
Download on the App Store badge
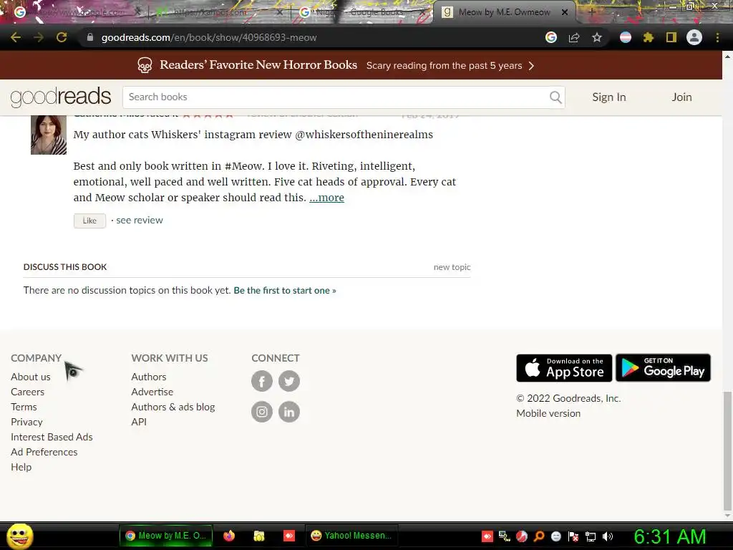tap(564, 368)
